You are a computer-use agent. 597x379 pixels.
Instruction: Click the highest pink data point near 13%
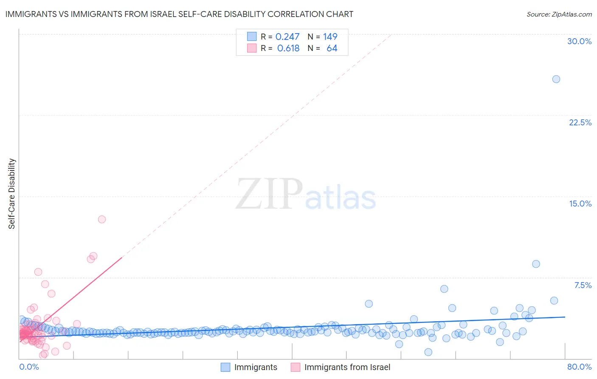pos(102,219)
